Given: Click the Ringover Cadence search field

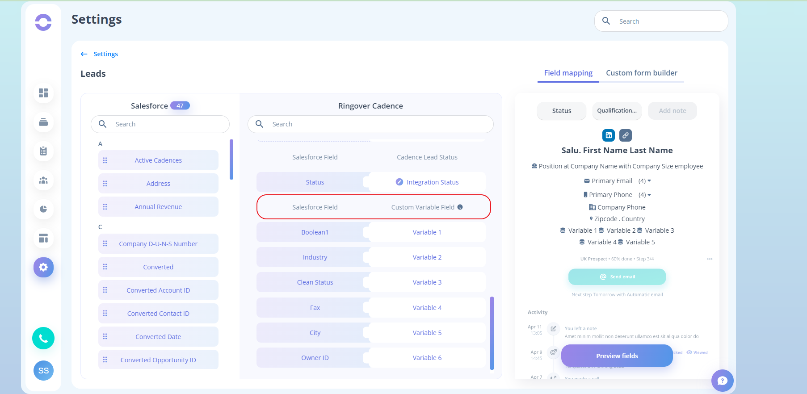Looking at the screenshot, I should click(x=370, y=124).
